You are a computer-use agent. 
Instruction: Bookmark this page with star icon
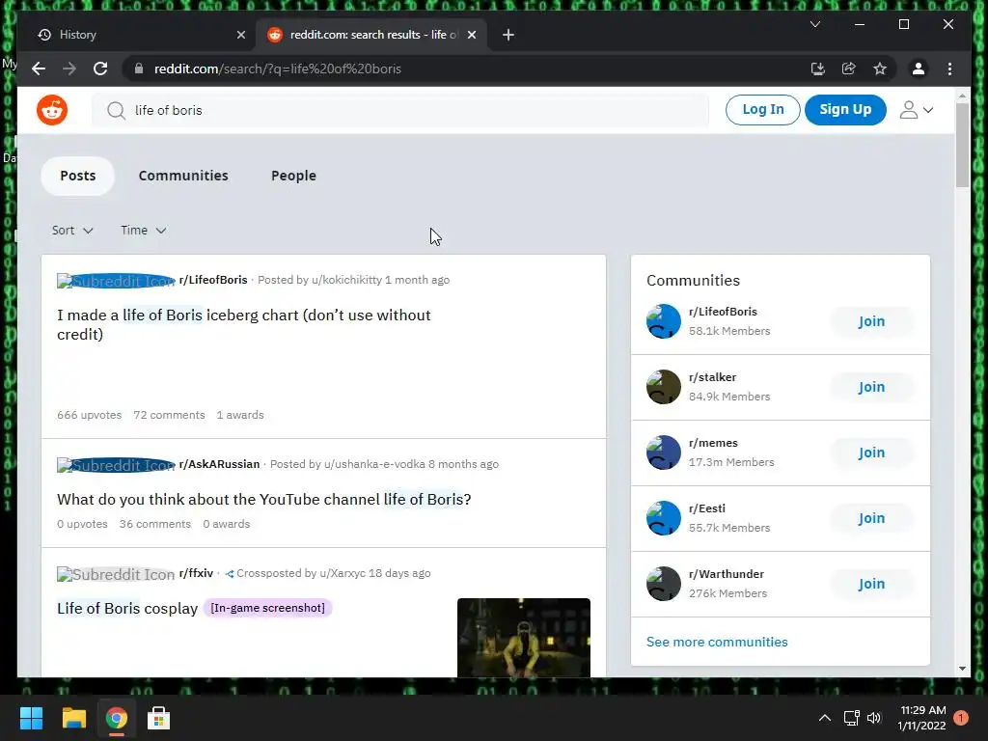click(880, 69)
